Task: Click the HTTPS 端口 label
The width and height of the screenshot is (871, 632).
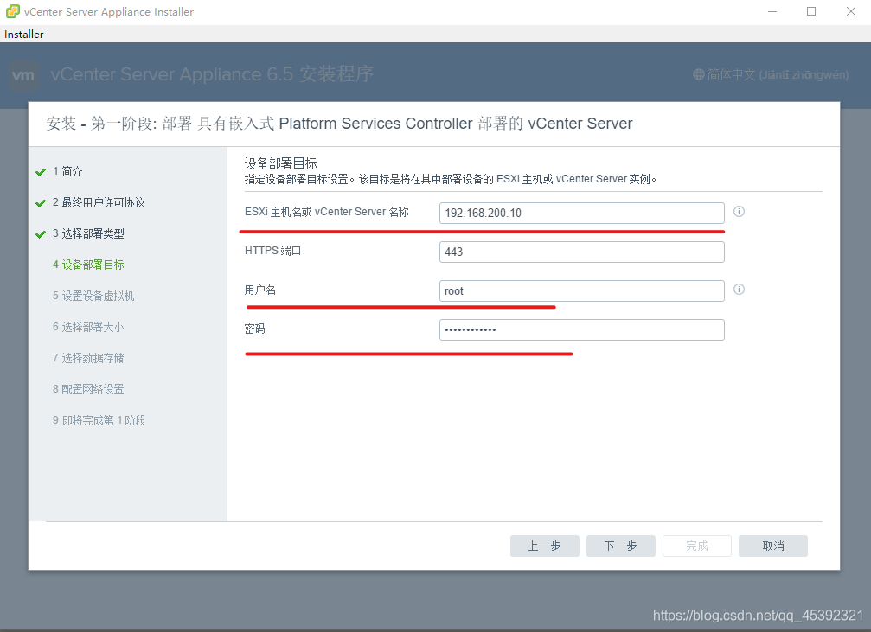Action: point(272,251)
